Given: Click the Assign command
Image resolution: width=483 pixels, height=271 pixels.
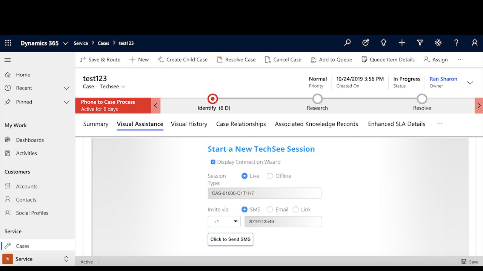Looking at the screenshot, I should pos(435,59).
